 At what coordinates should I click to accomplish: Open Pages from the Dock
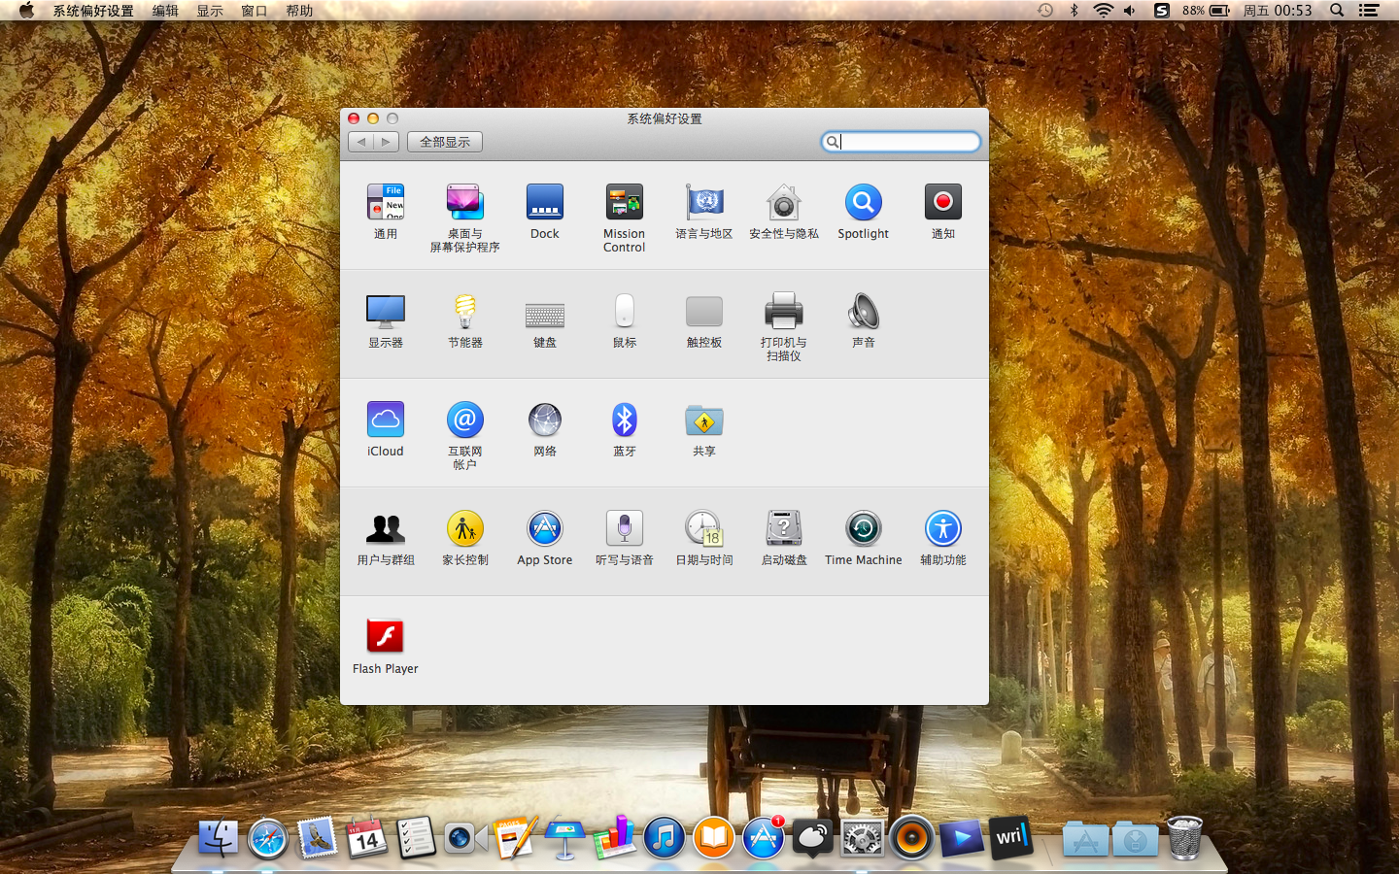click(x=515, y=837)
